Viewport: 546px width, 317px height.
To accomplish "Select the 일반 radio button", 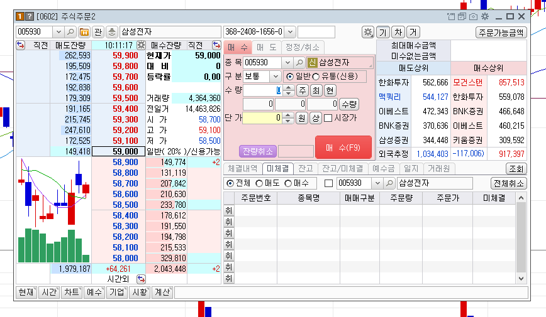I will (x=290, y=77).
